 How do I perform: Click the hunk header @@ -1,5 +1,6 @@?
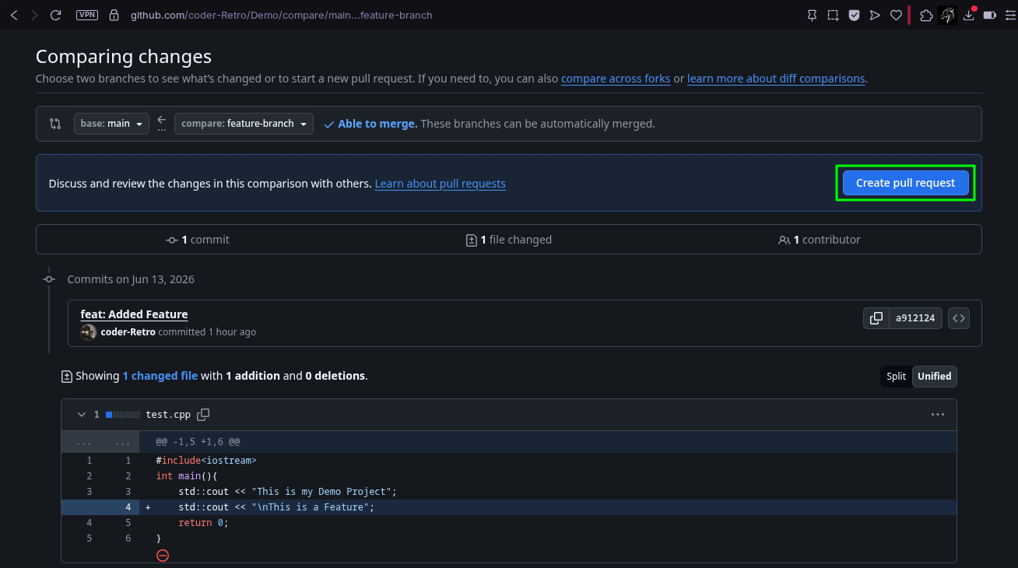198,441
